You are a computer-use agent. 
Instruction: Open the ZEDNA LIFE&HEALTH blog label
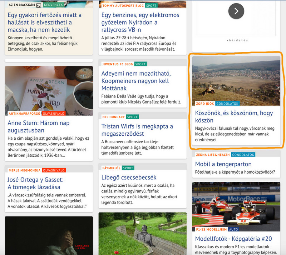coord(213,155)
